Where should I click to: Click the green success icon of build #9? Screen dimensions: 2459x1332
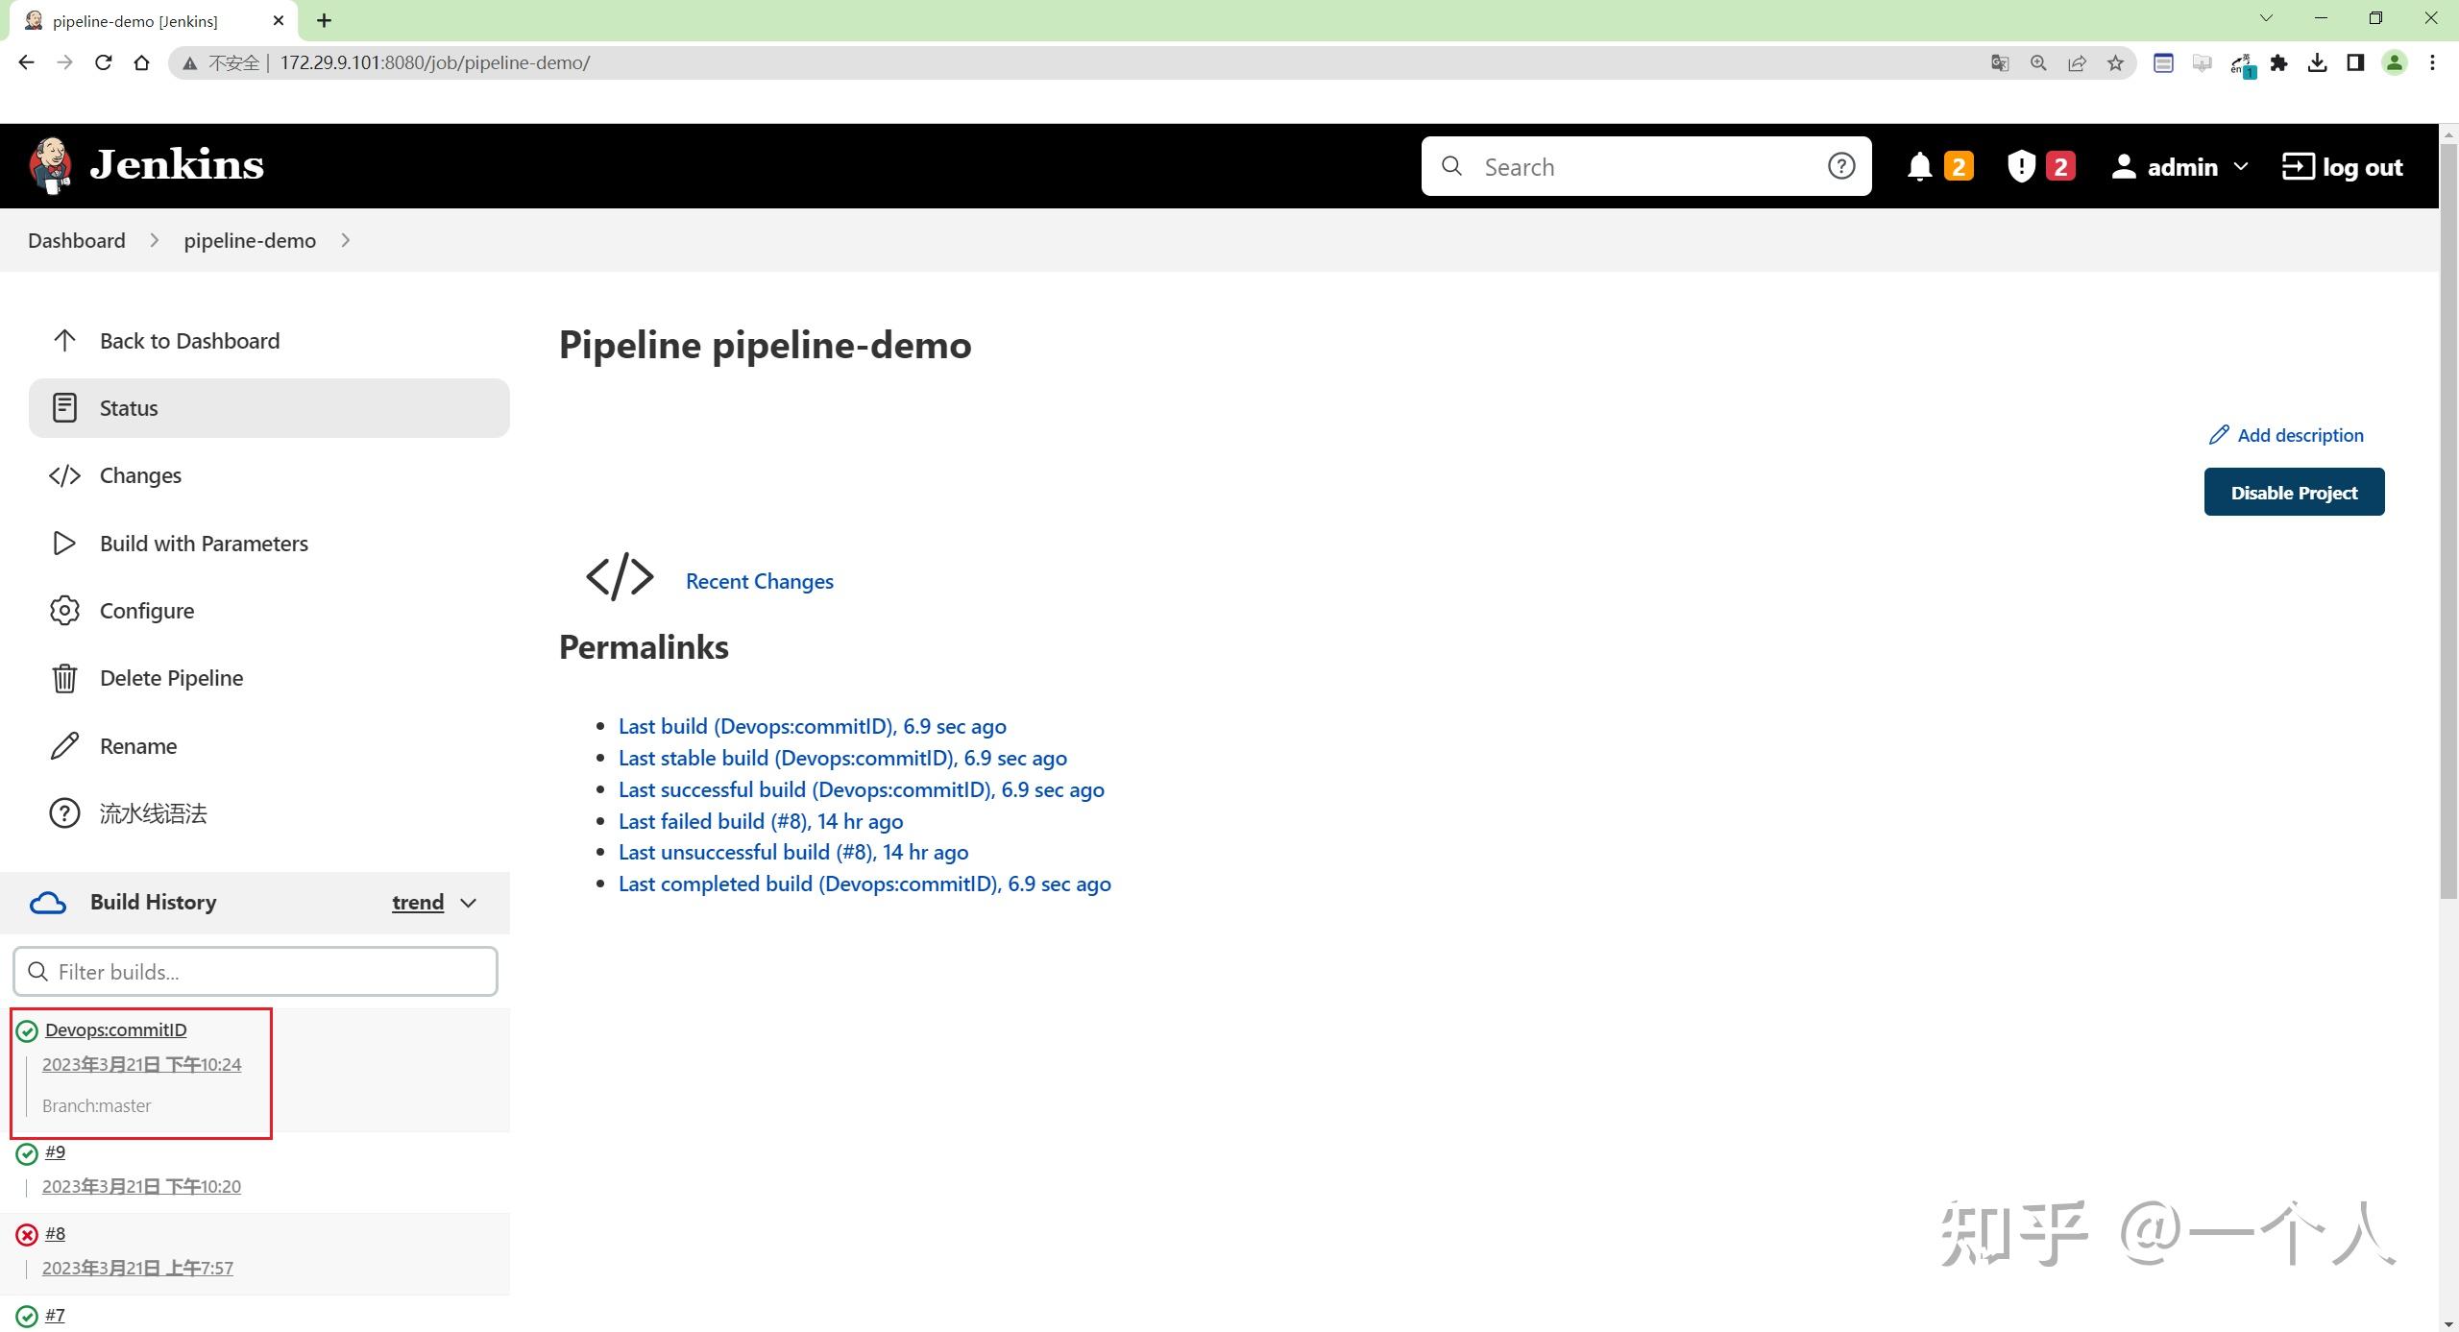click(27, 1153)
